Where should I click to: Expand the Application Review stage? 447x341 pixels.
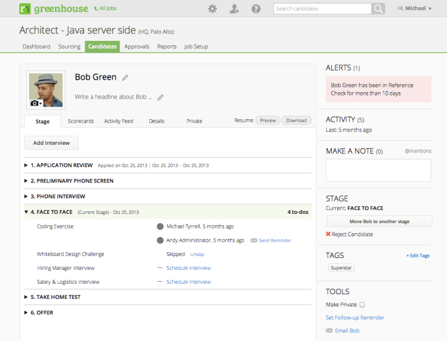[x=26, y=165]
